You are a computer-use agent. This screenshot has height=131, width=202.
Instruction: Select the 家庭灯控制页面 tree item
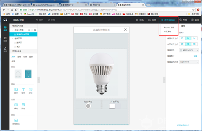23,34
